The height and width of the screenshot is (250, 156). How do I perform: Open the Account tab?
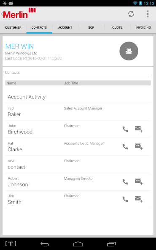click(x=65, y=27)
